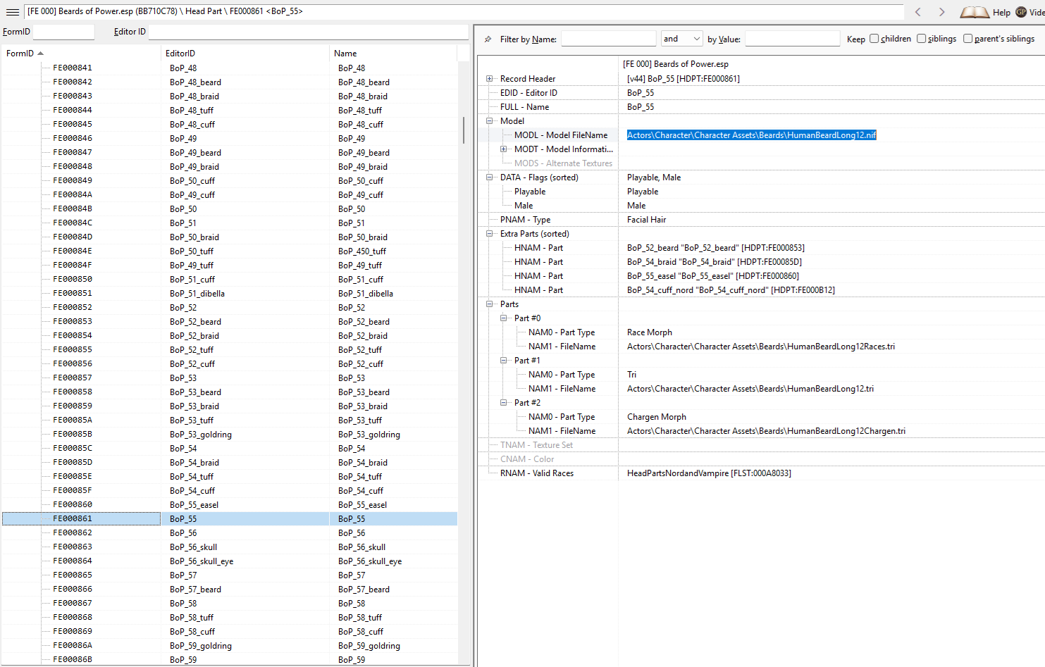This screenshot has width=1045, height=667.
Task: Click the Chargen Morph part type value
Action: tap(656, 417)
